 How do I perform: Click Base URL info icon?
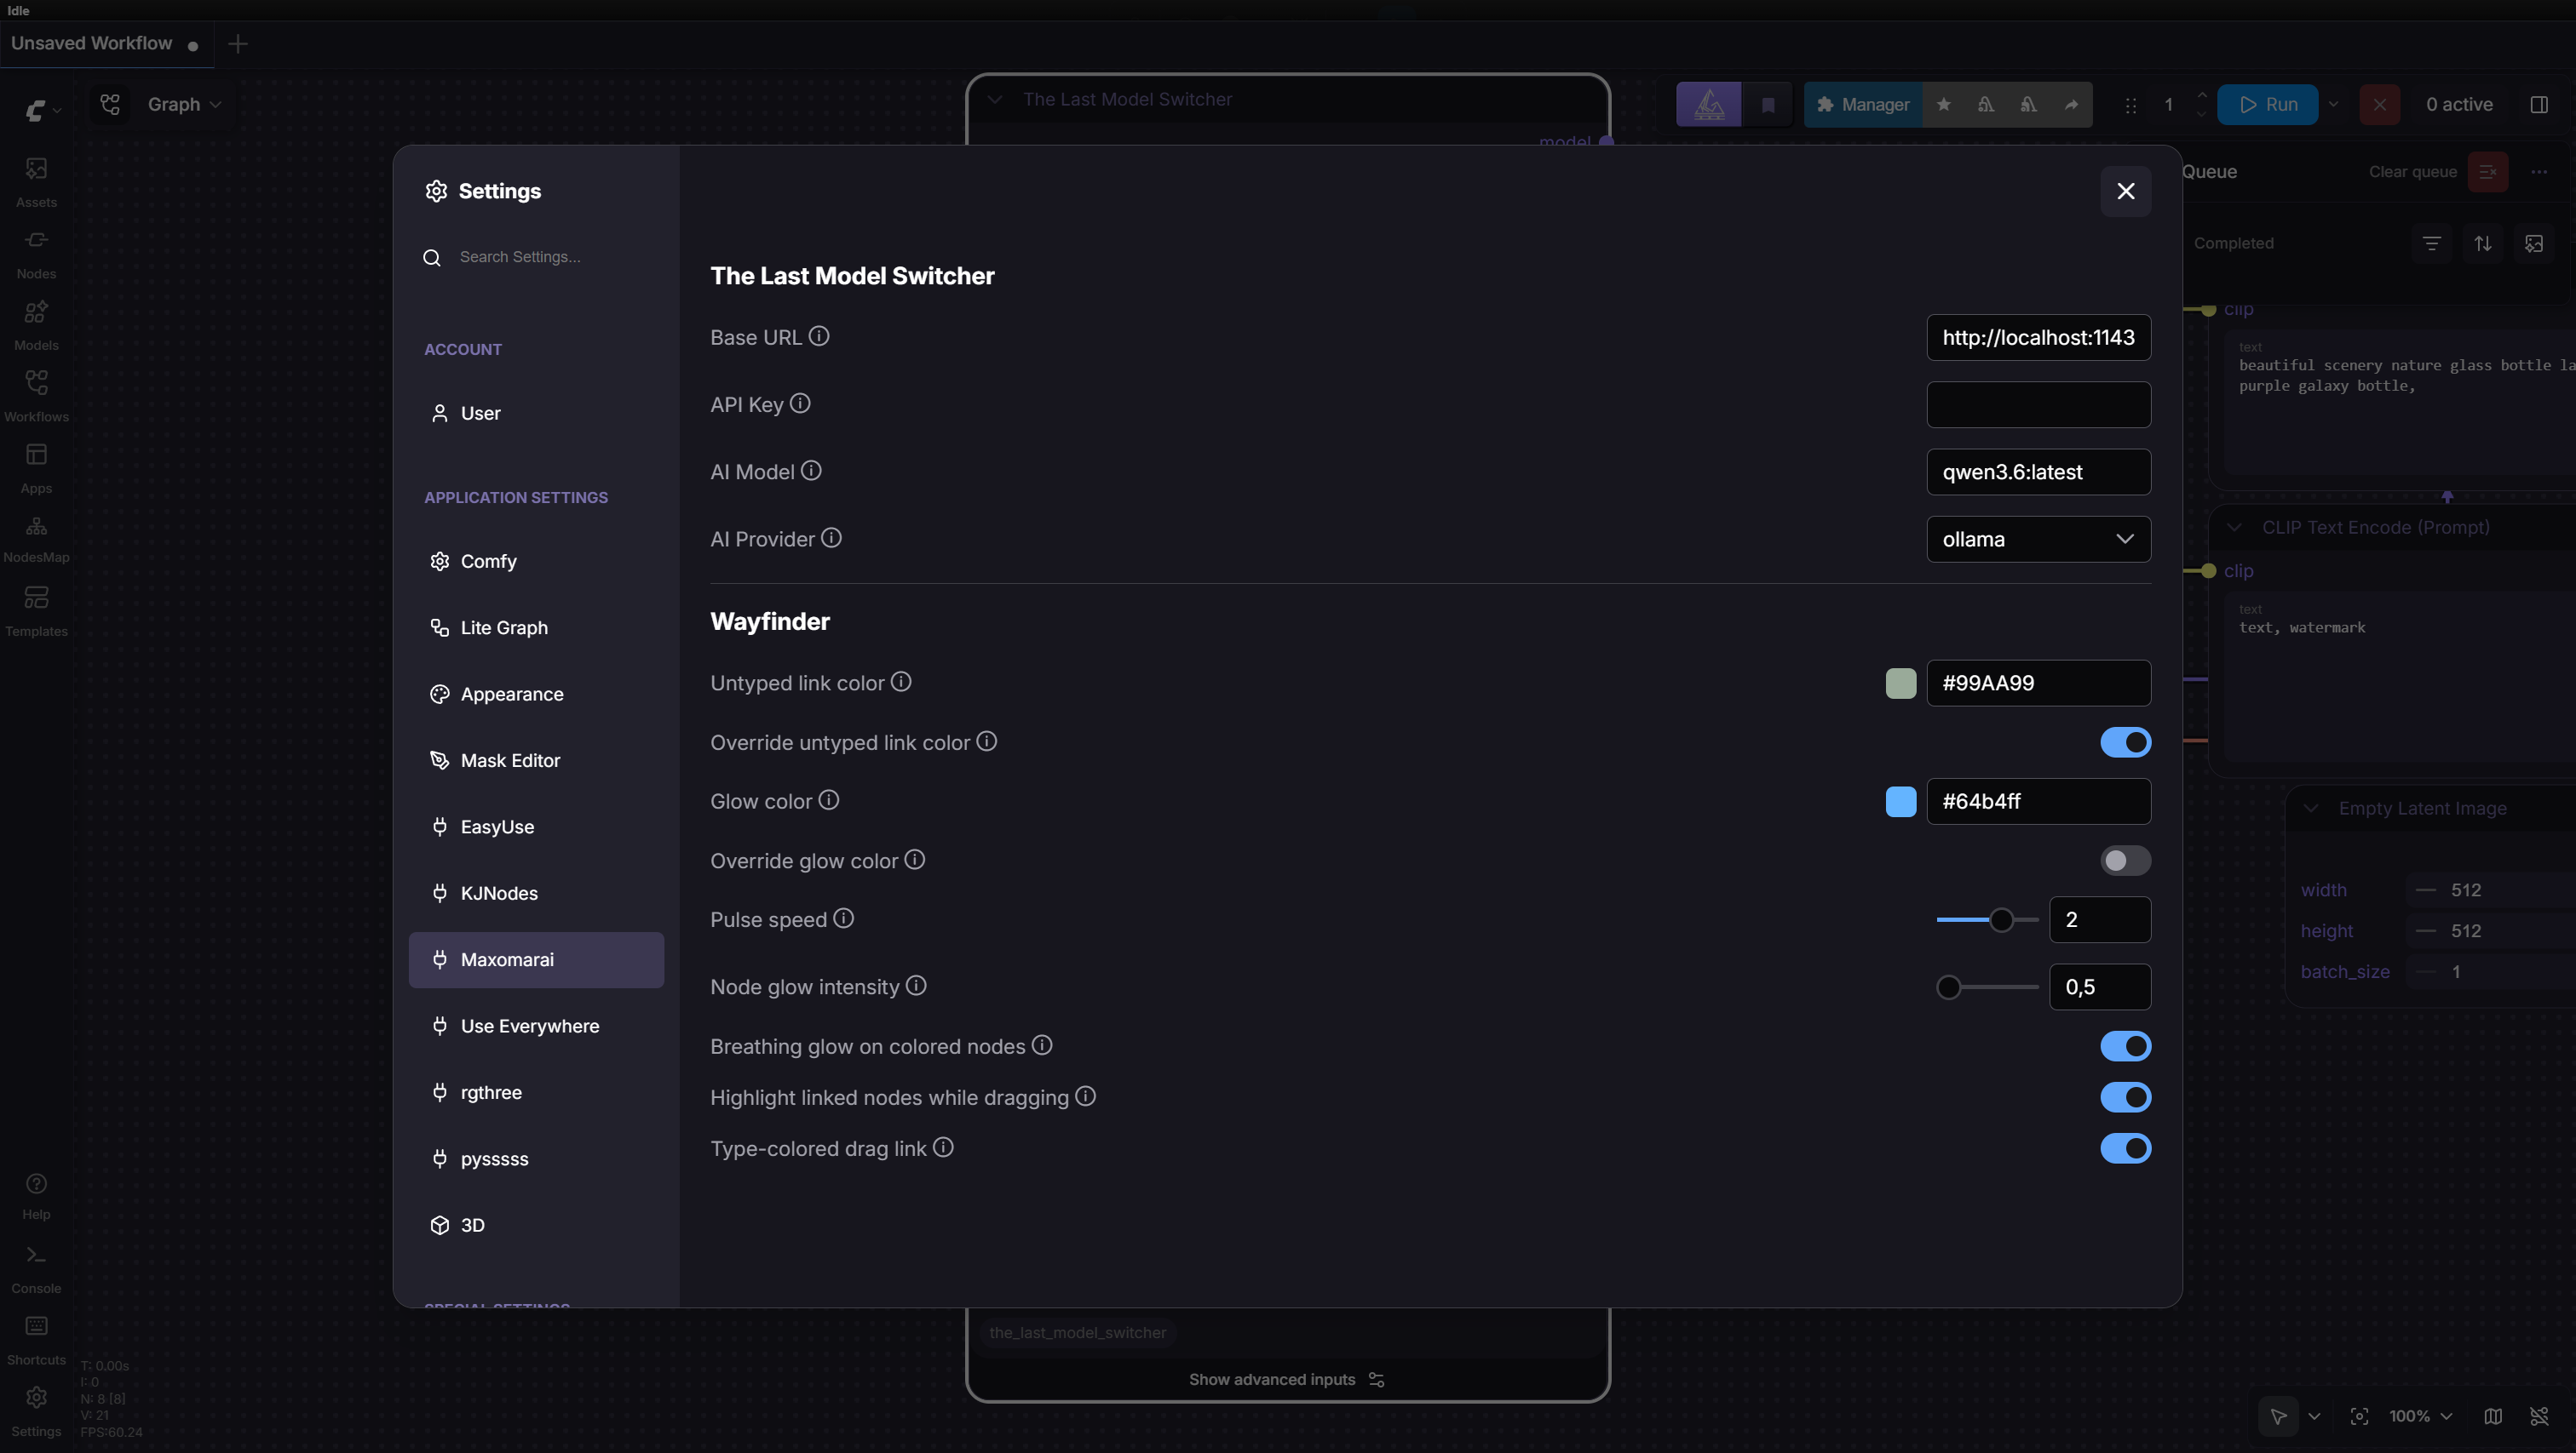(x=819, y=337)
